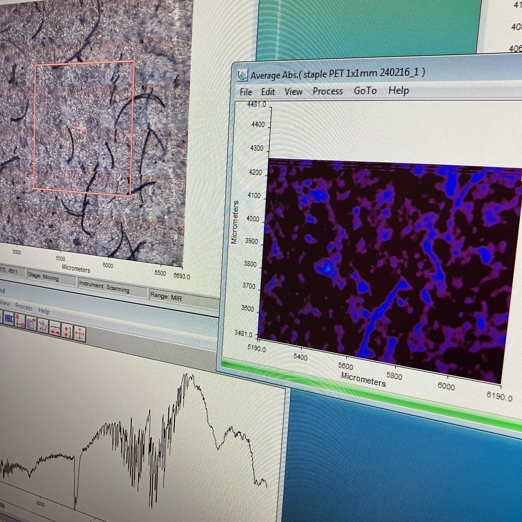
Task: Click the Average Abs window system icon
Action: 242,75
